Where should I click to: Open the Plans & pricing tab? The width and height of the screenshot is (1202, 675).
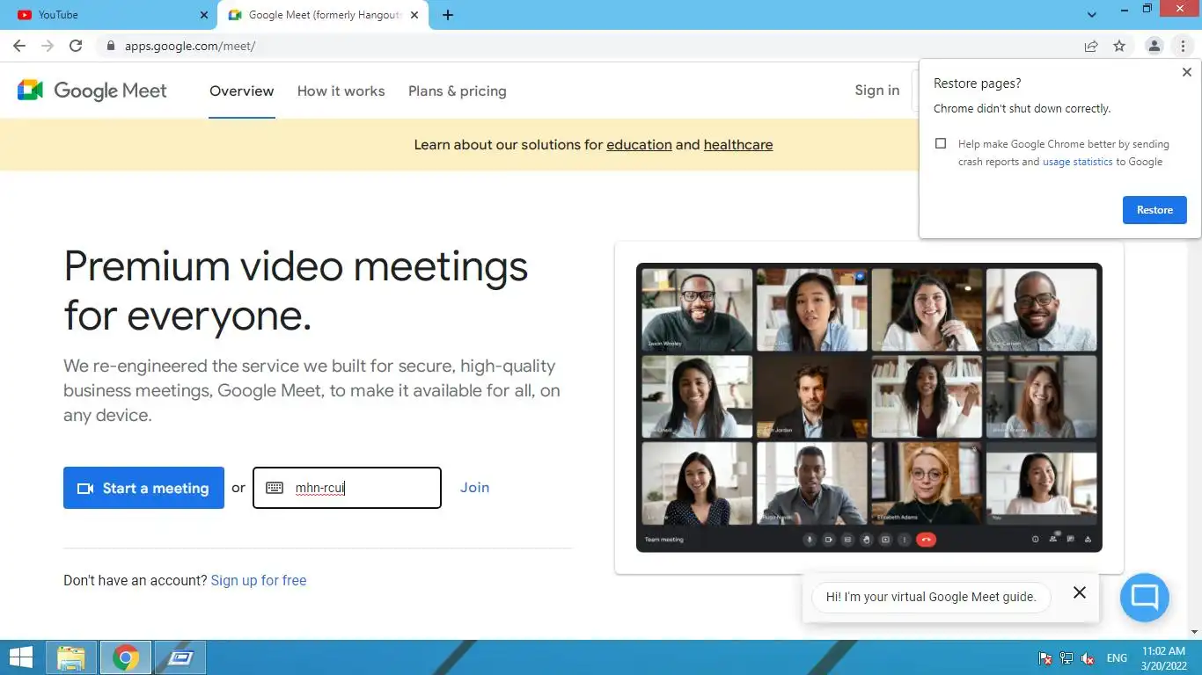pos(458,91)
